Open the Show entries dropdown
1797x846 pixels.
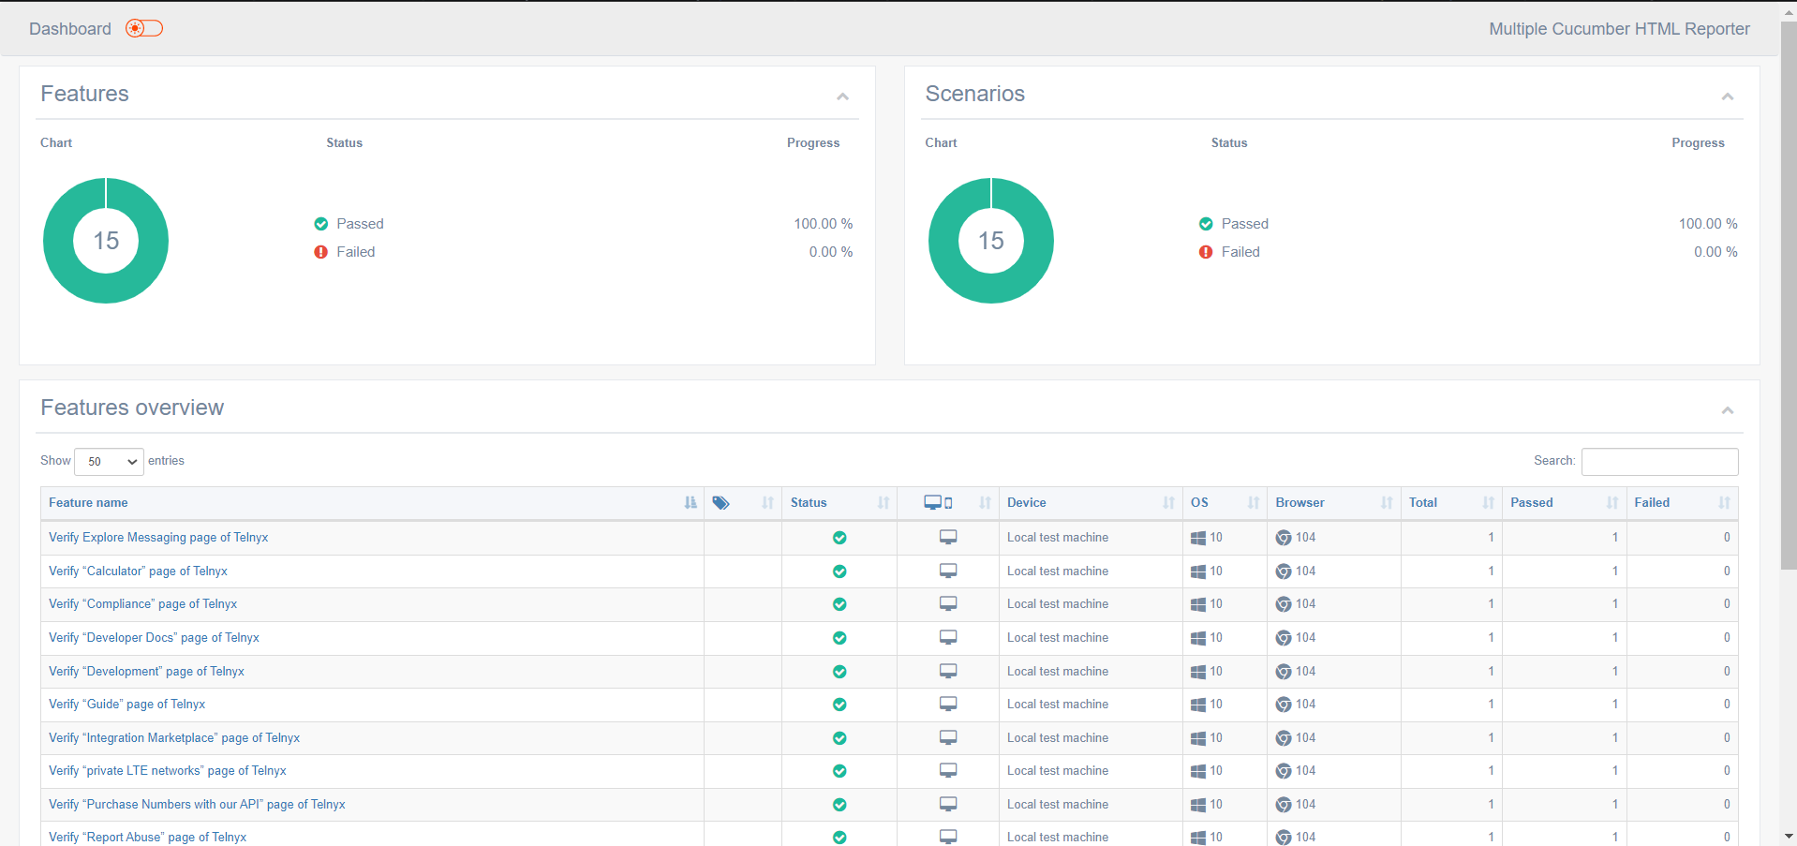[x=109, y=461]
